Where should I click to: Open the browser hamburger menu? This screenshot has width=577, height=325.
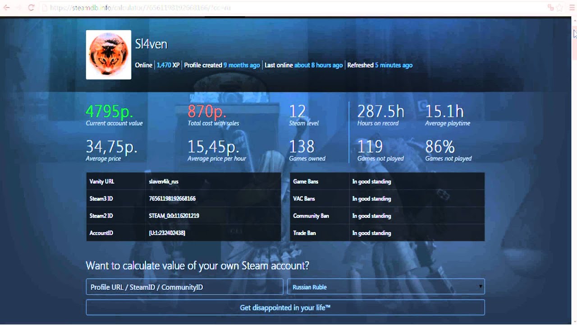572,8
